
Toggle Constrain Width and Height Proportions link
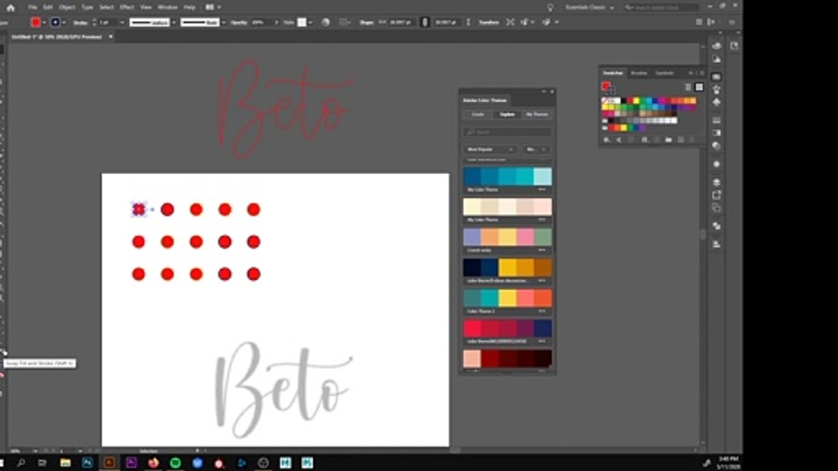(x=424, y=22)
